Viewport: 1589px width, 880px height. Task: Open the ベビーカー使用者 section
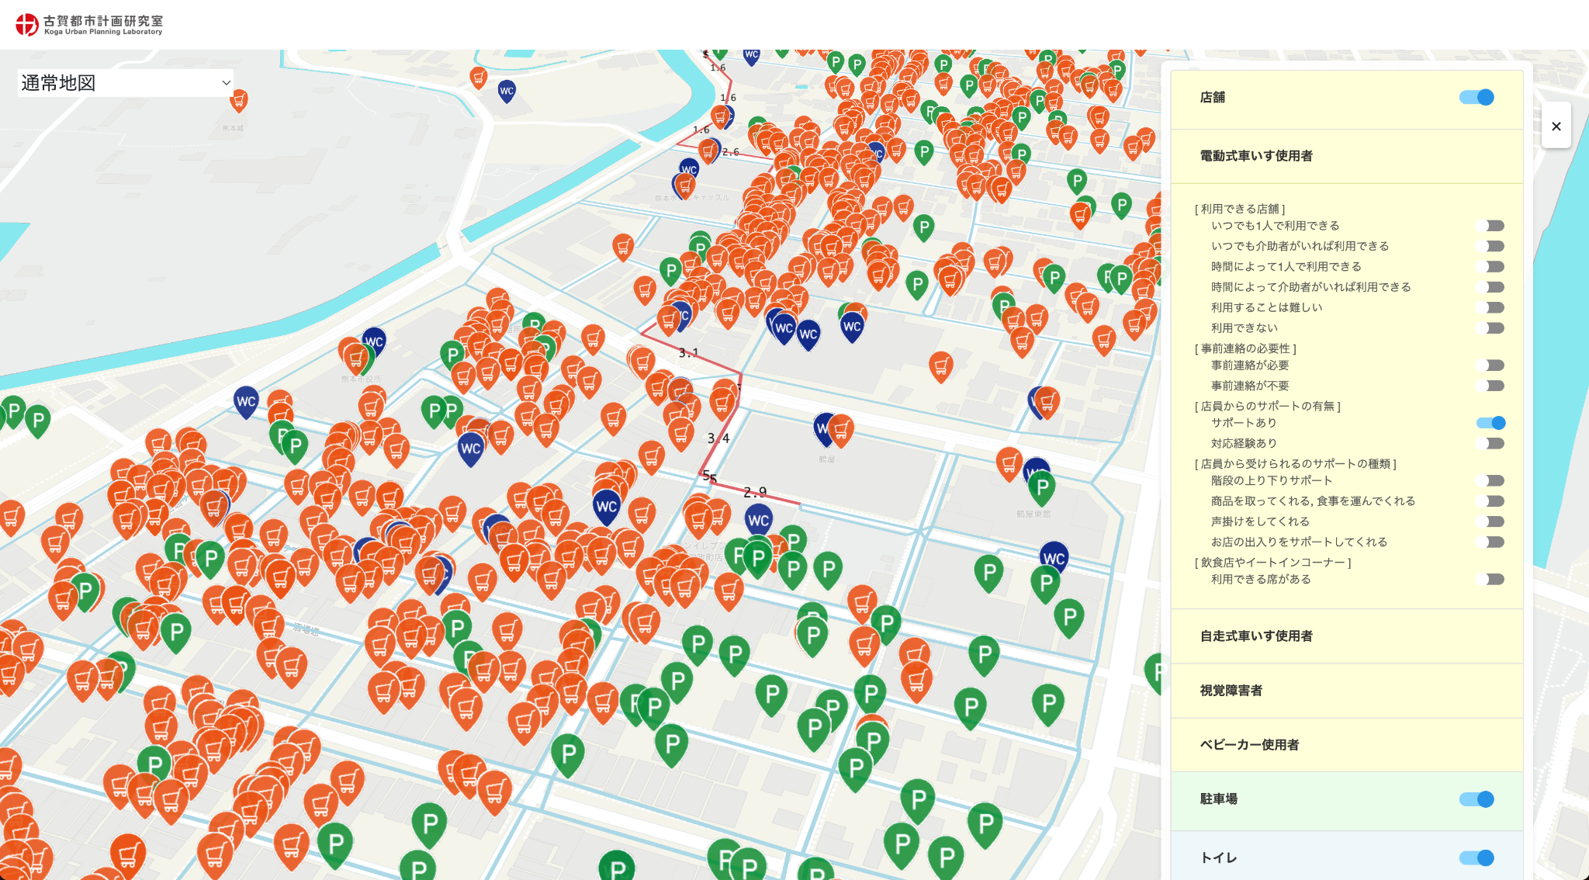[1347, 745]
